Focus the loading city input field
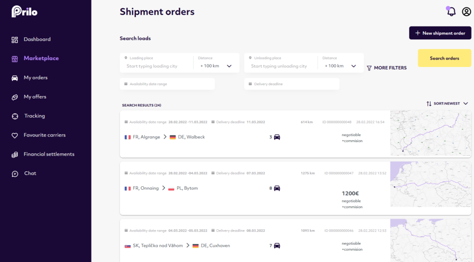 (x=158, y=66)
